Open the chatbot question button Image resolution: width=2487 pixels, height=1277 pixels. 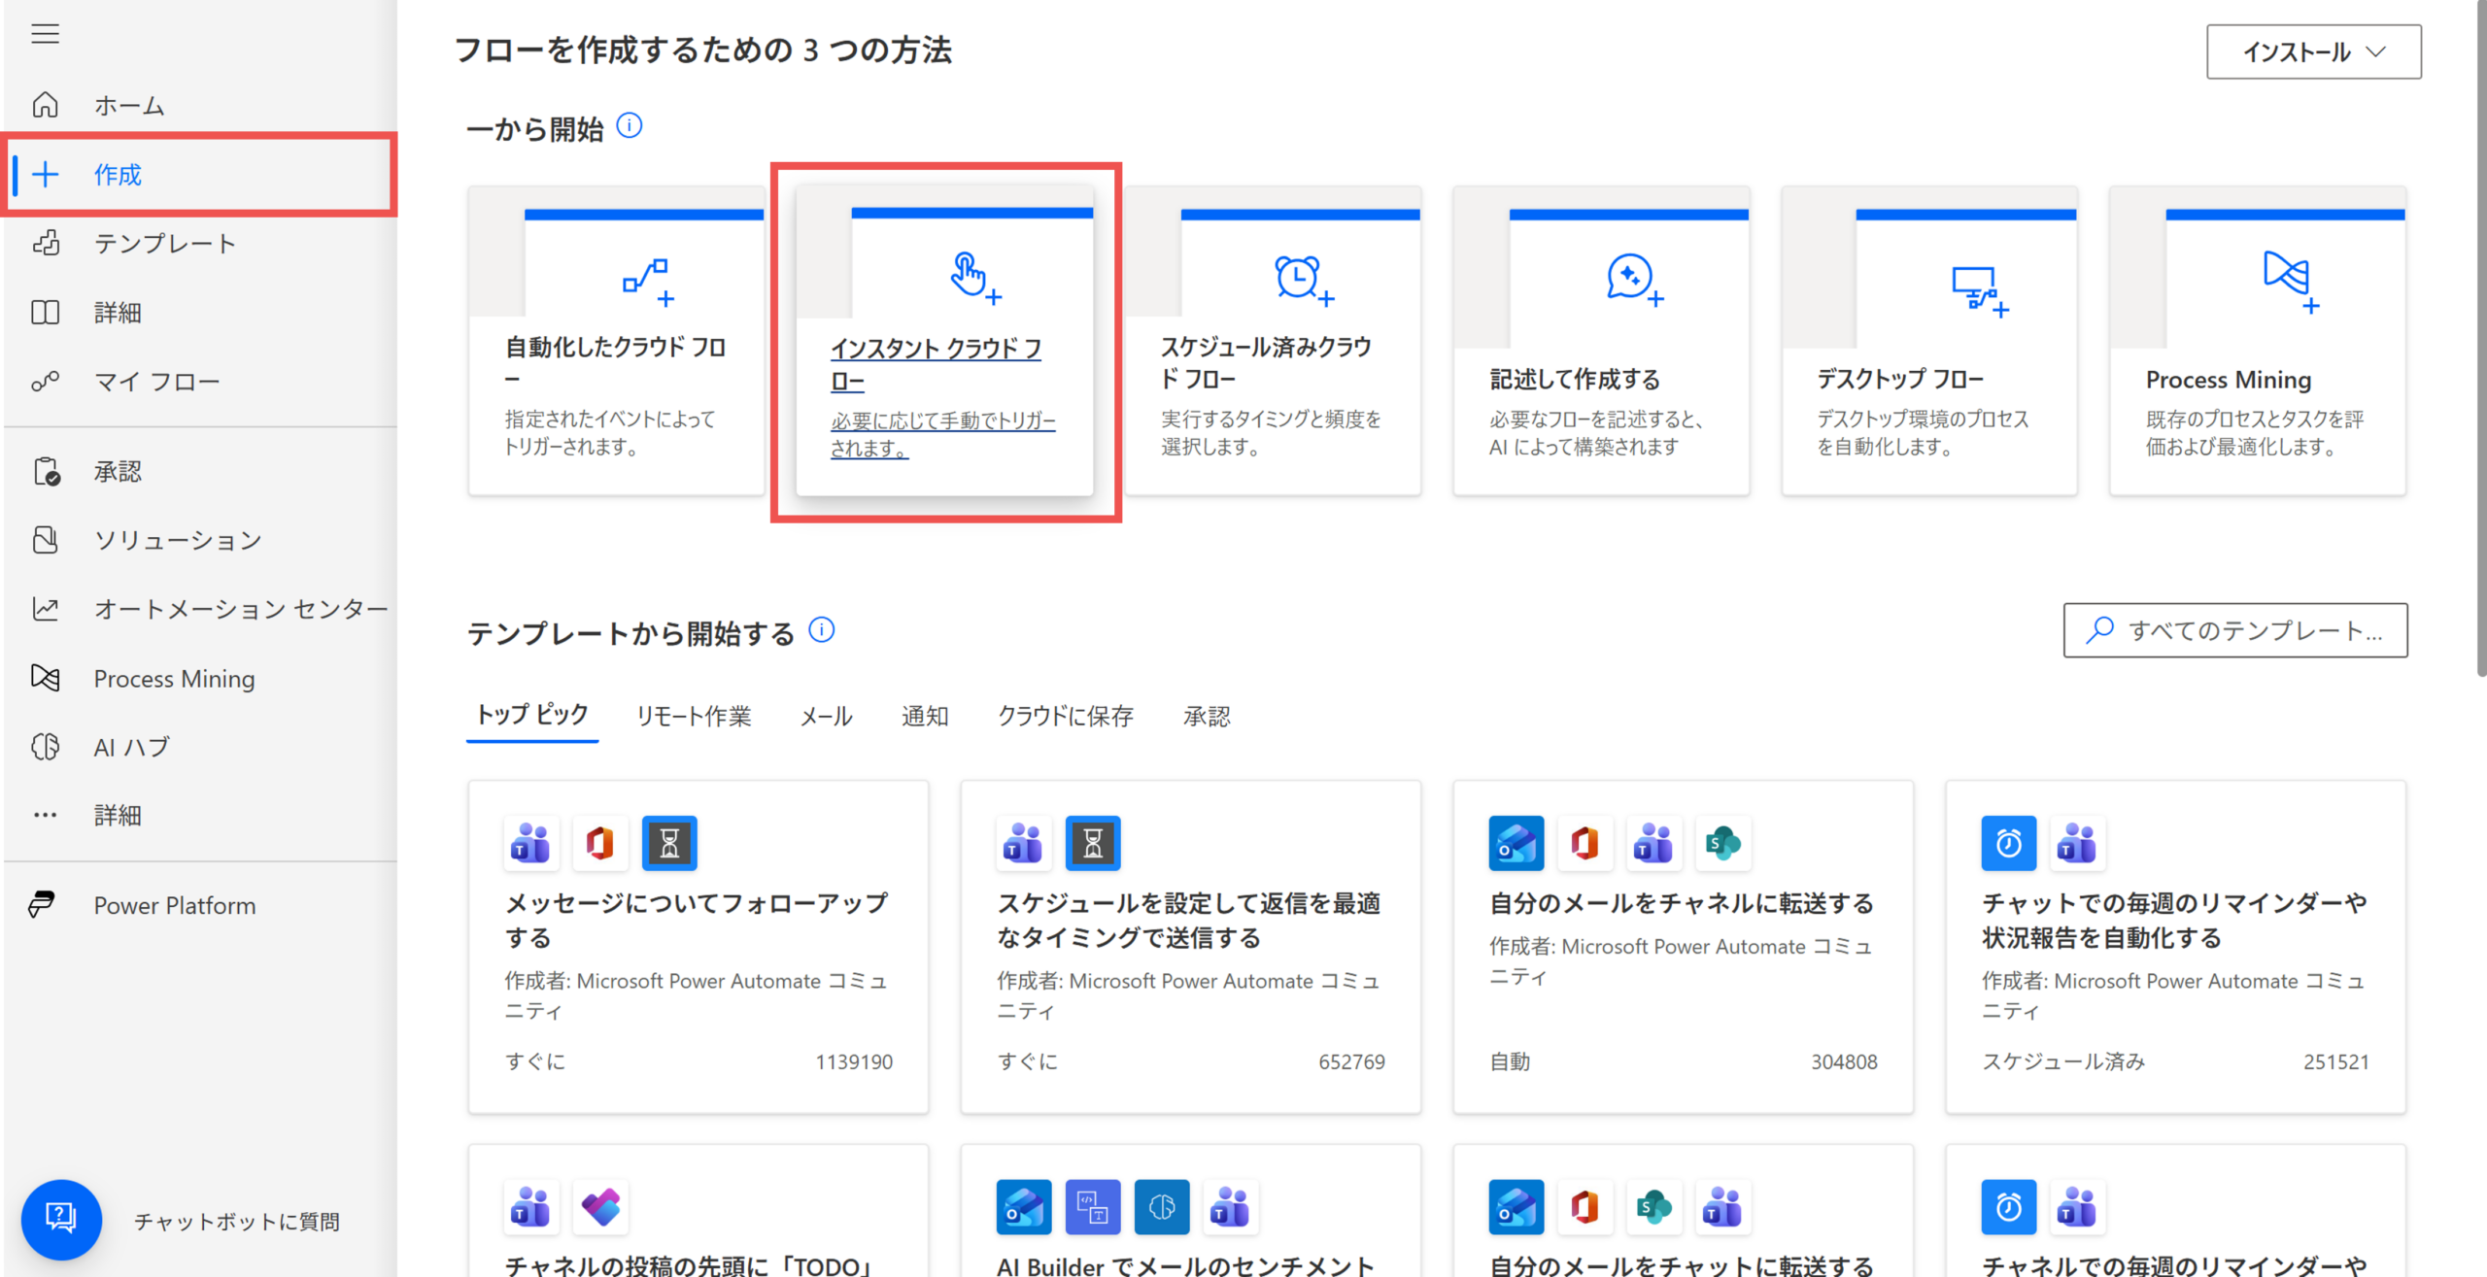click(61, 1219)
